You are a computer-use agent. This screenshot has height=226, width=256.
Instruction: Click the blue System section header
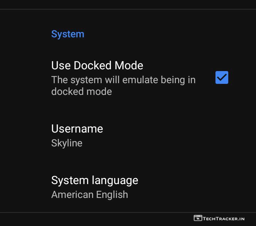click(x=68, y=34)
